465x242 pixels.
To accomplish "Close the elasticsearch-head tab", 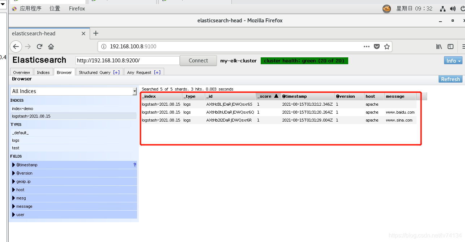I will (x=84, y=34).
